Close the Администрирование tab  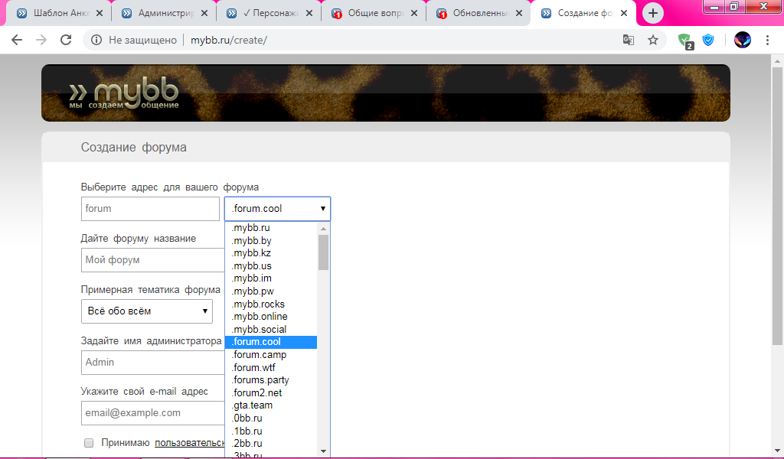point(204,14)
